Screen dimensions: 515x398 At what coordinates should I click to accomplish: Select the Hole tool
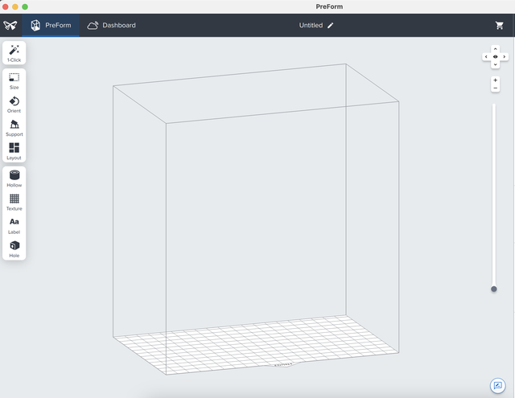click(x=14, y=248)
